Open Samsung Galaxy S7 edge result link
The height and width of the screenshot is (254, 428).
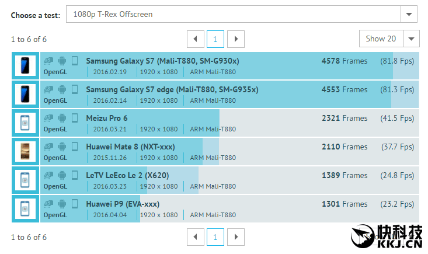tap(172, 89)
